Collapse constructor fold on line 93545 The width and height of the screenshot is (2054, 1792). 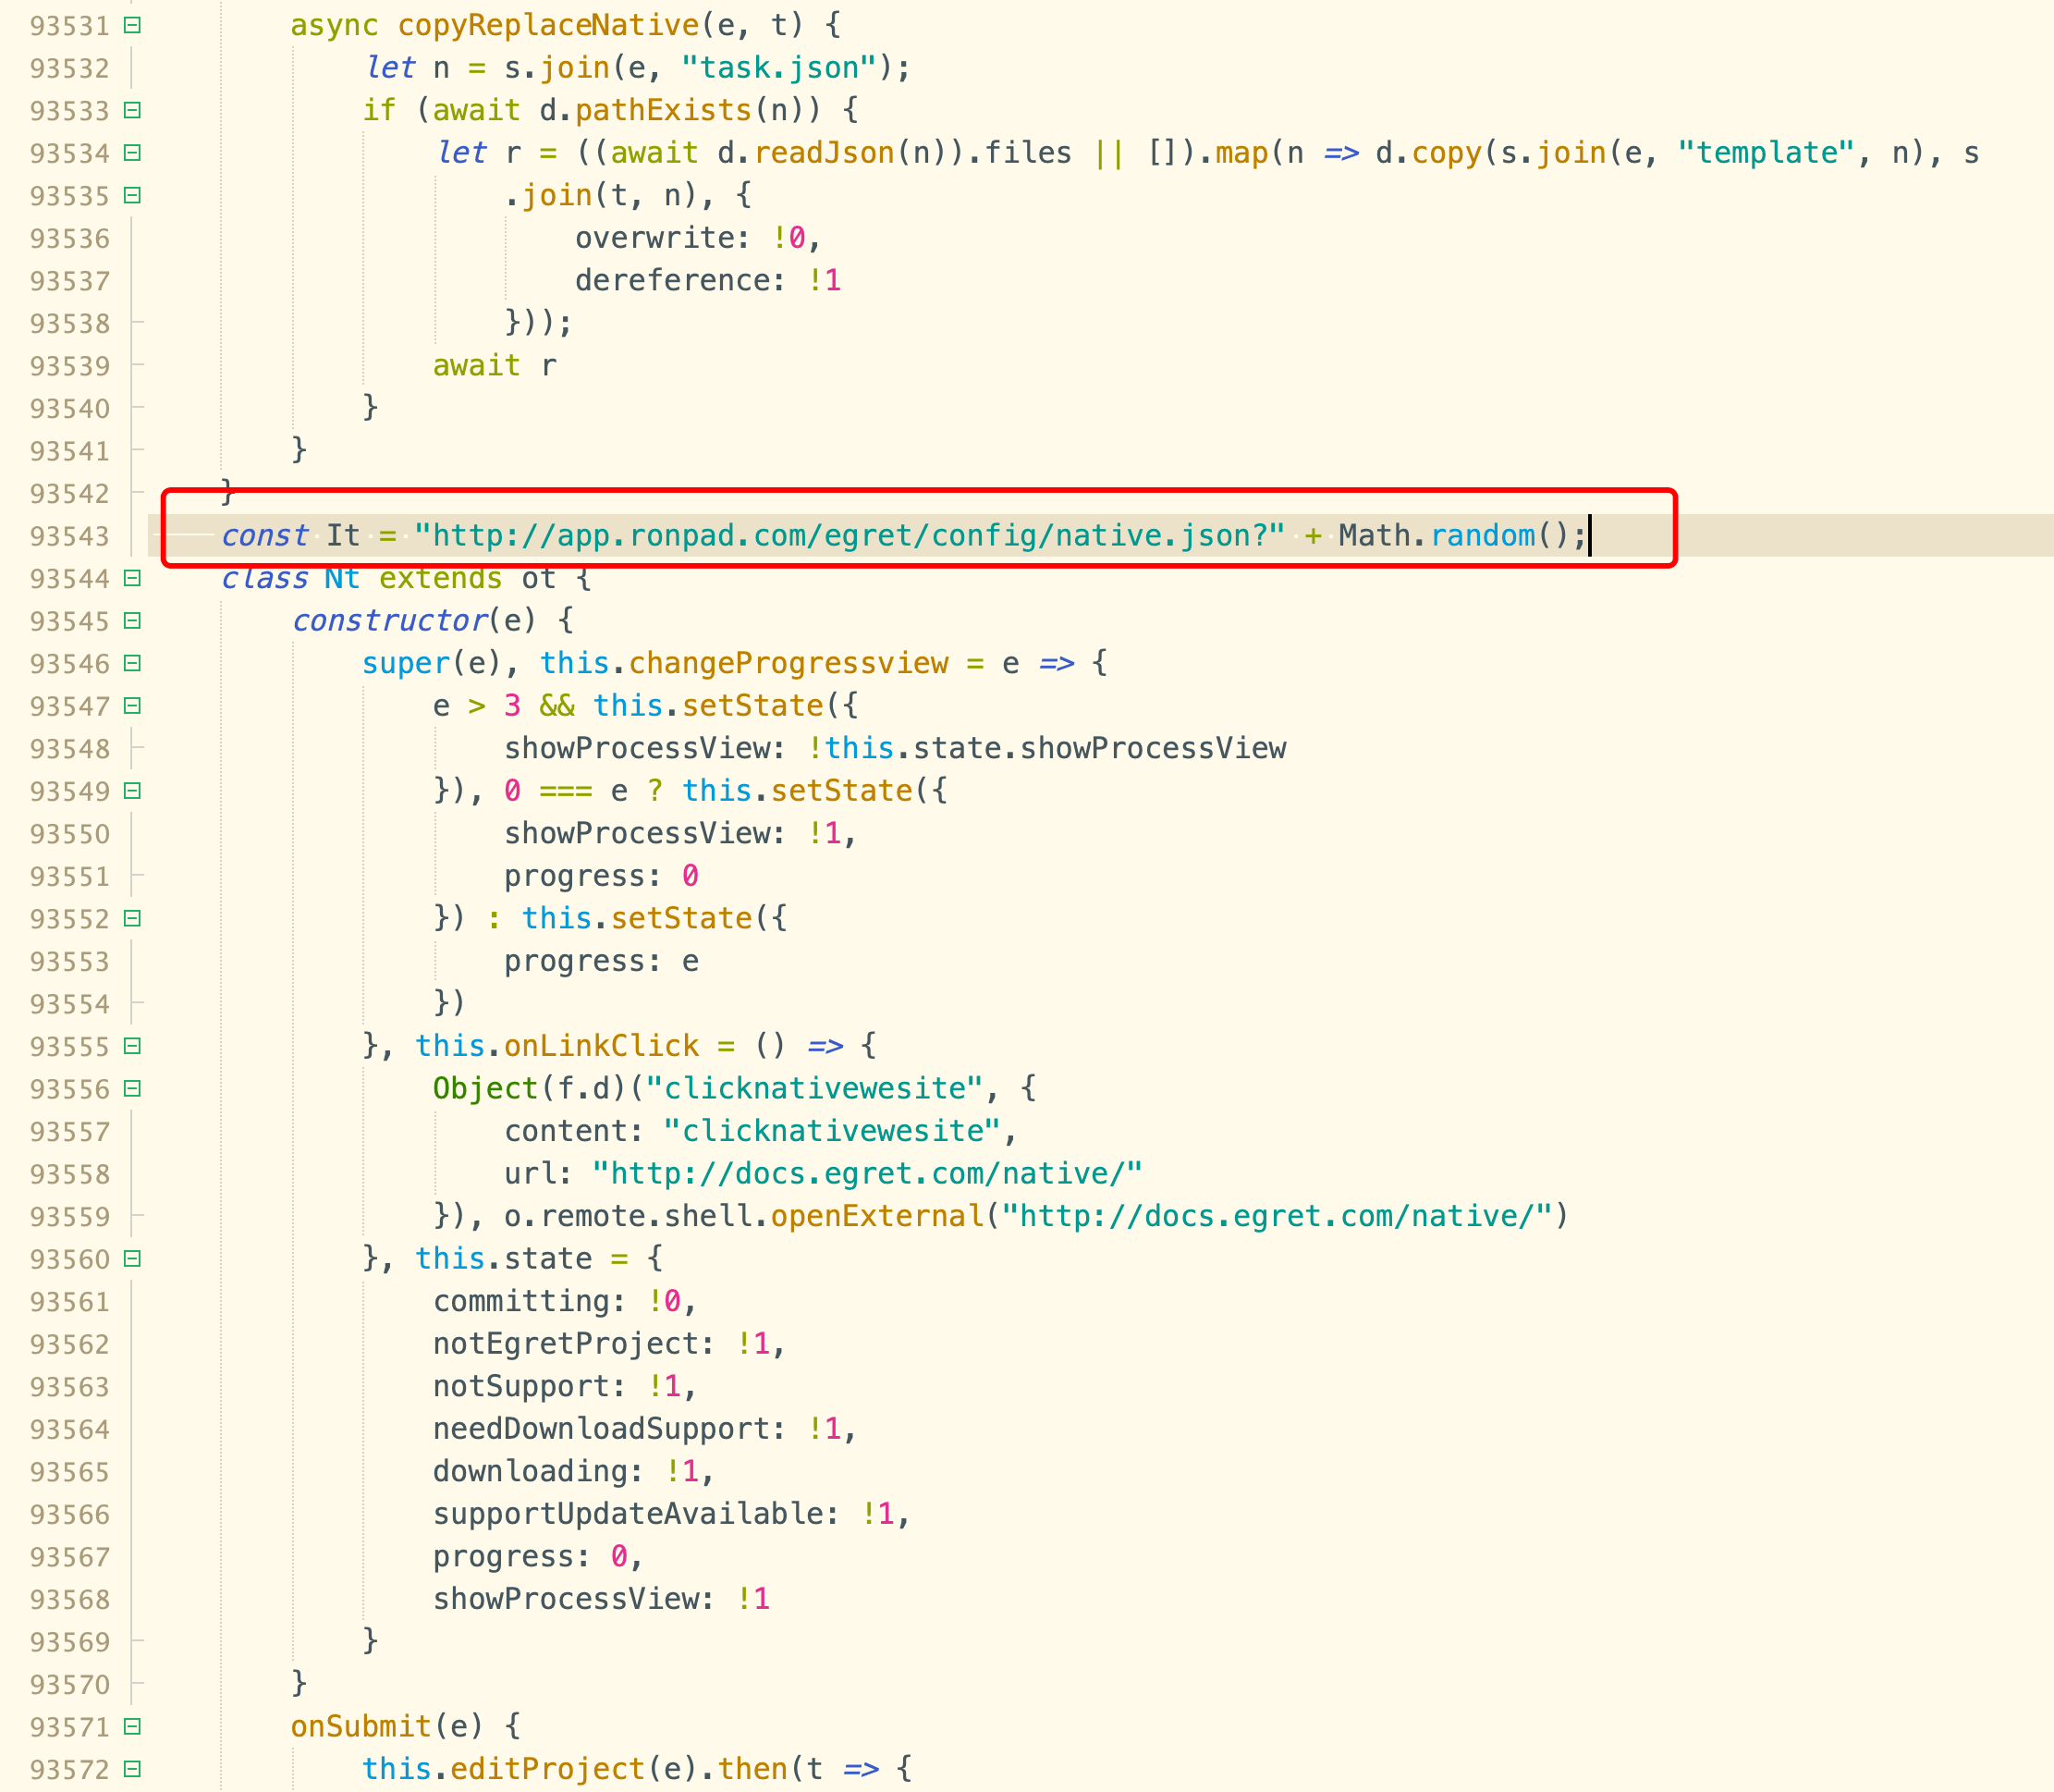click(x=132, y=621)
